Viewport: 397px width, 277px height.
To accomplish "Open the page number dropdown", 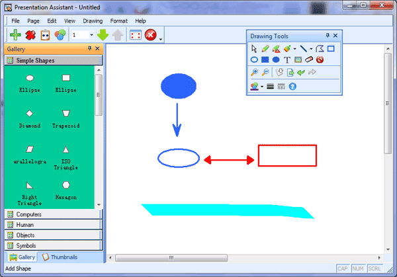I will click(91, 35).
